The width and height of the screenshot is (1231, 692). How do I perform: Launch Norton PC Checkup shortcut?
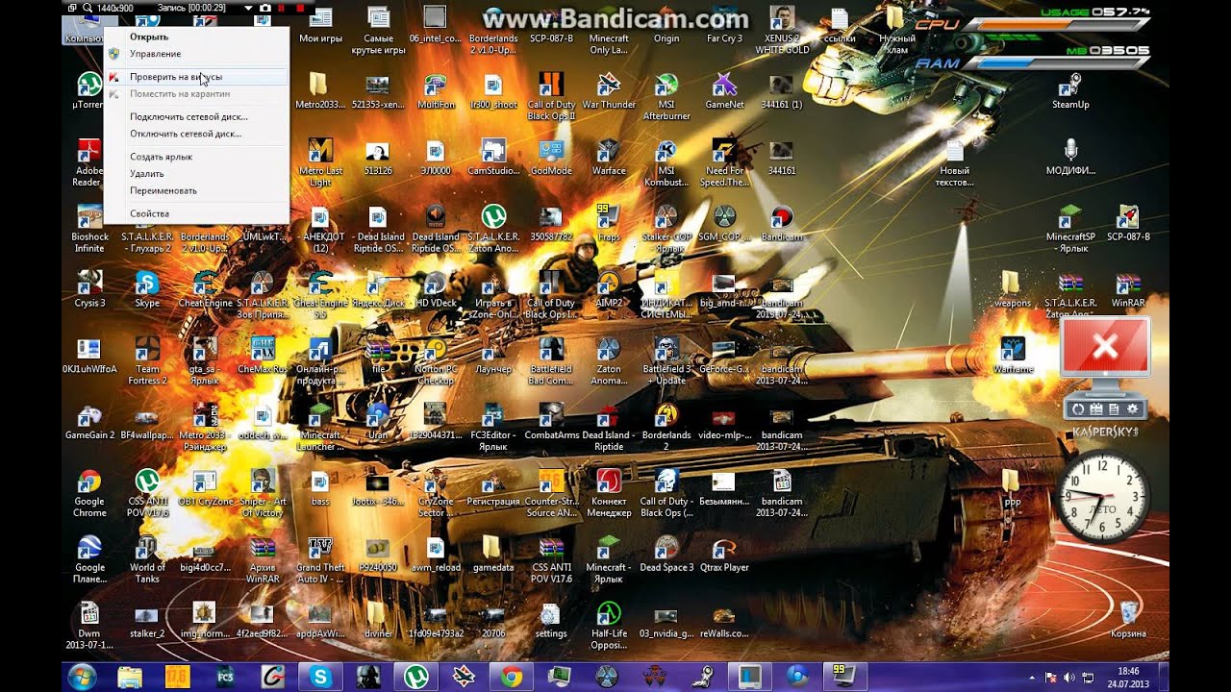[x=436, y=359]
